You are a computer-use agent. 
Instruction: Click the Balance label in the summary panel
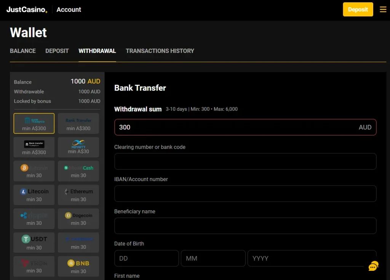coord(22,82)
